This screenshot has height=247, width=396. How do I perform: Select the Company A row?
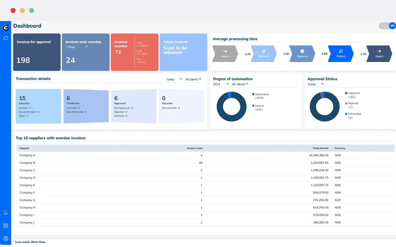(205, 155)
